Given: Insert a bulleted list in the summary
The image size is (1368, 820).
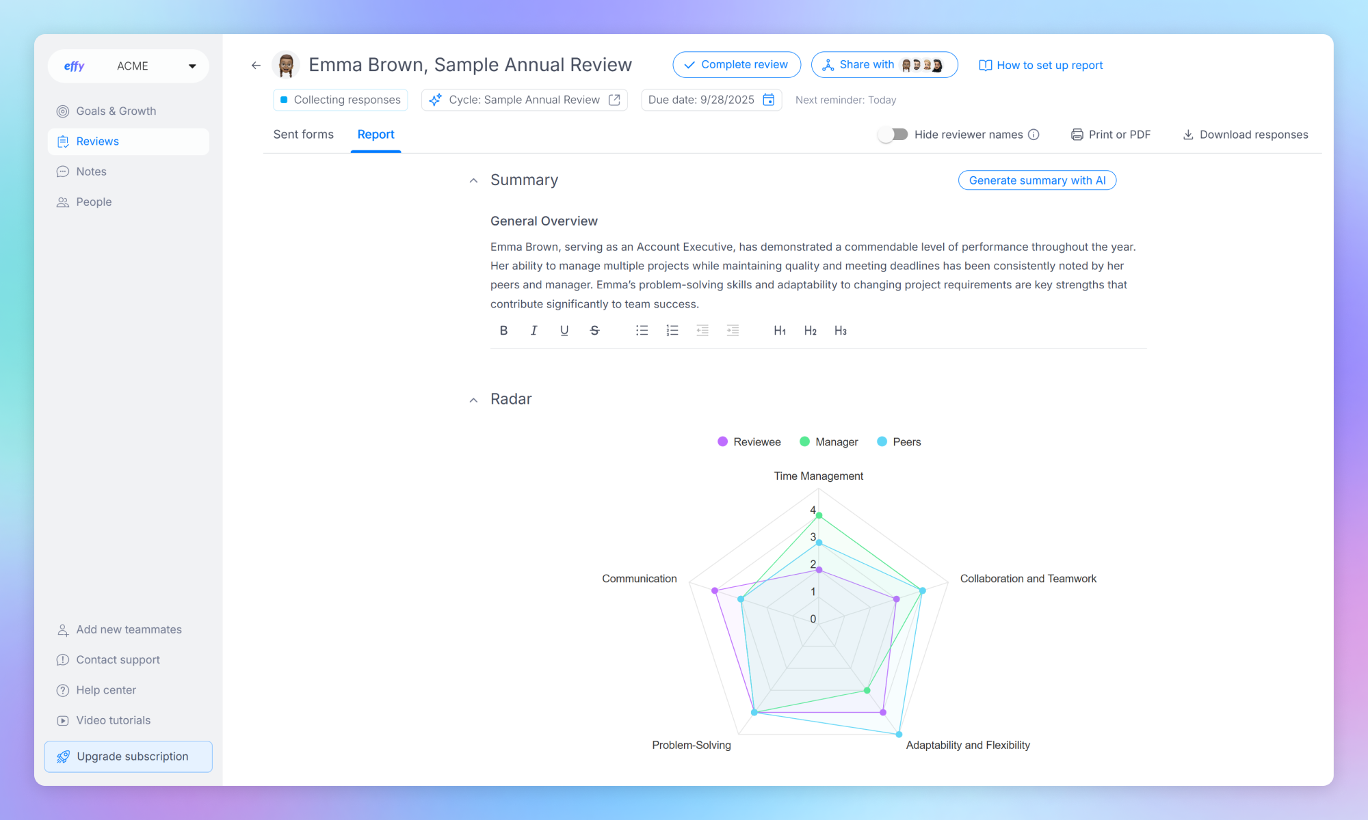Looking at the screenshot, I should [642, 330].
